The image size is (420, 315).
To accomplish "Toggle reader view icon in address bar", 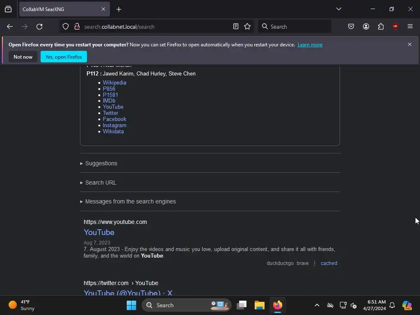I will [236, 27].
